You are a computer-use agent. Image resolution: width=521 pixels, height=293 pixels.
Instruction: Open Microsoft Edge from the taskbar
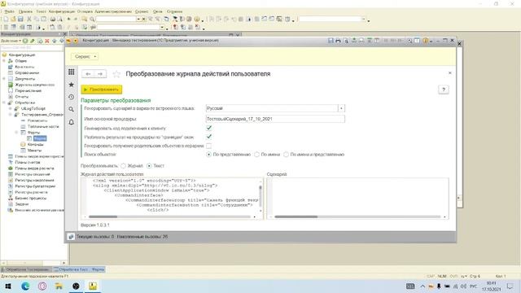click(25, 286)
